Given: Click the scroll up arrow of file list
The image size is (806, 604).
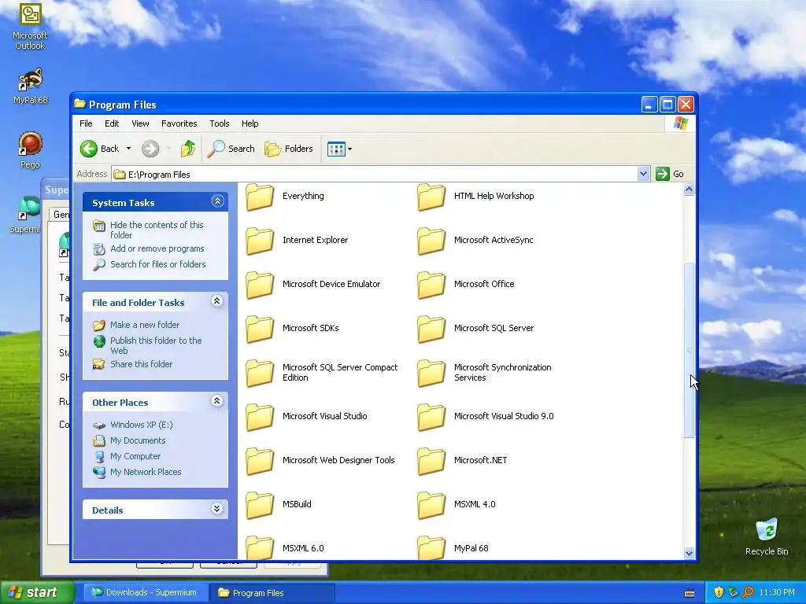Looking at the screenshot, I should click(x=689, y=189).
